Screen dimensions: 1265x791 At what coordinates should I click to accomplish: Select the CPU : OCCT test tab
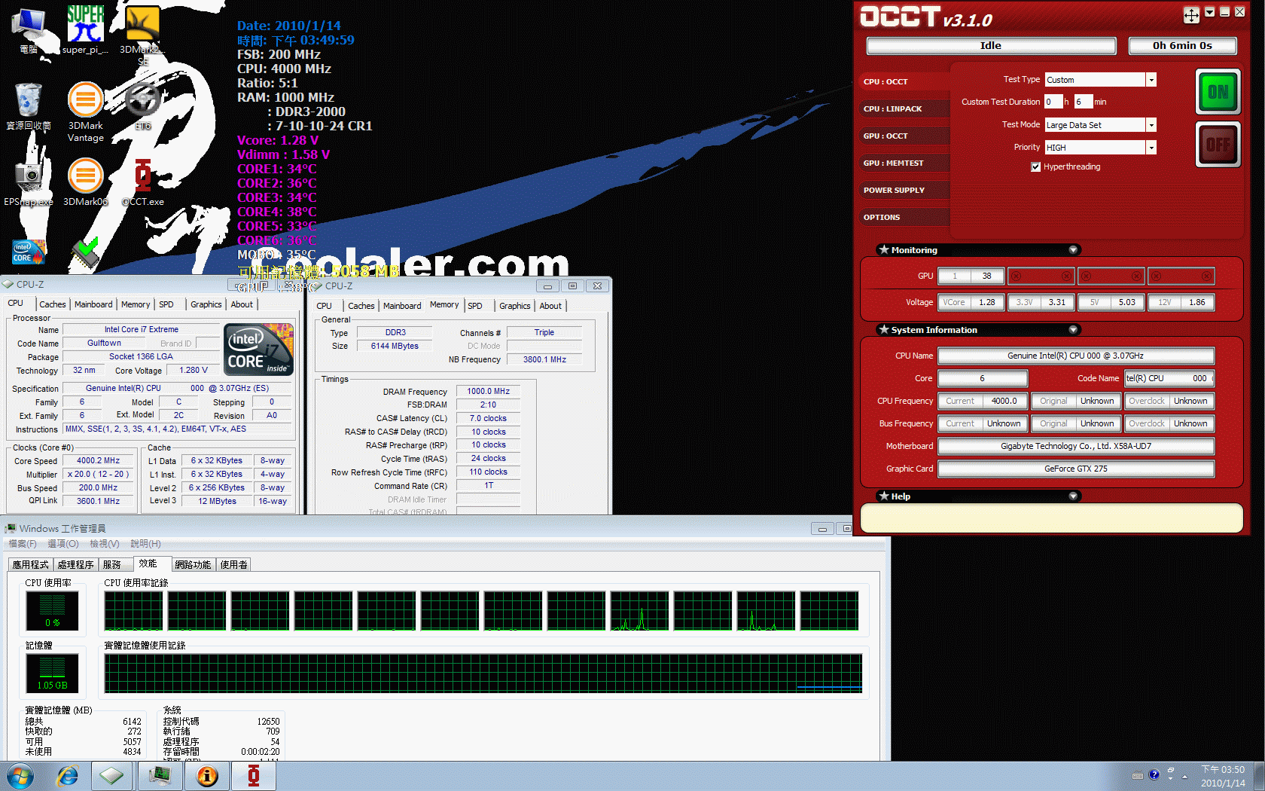905,81
